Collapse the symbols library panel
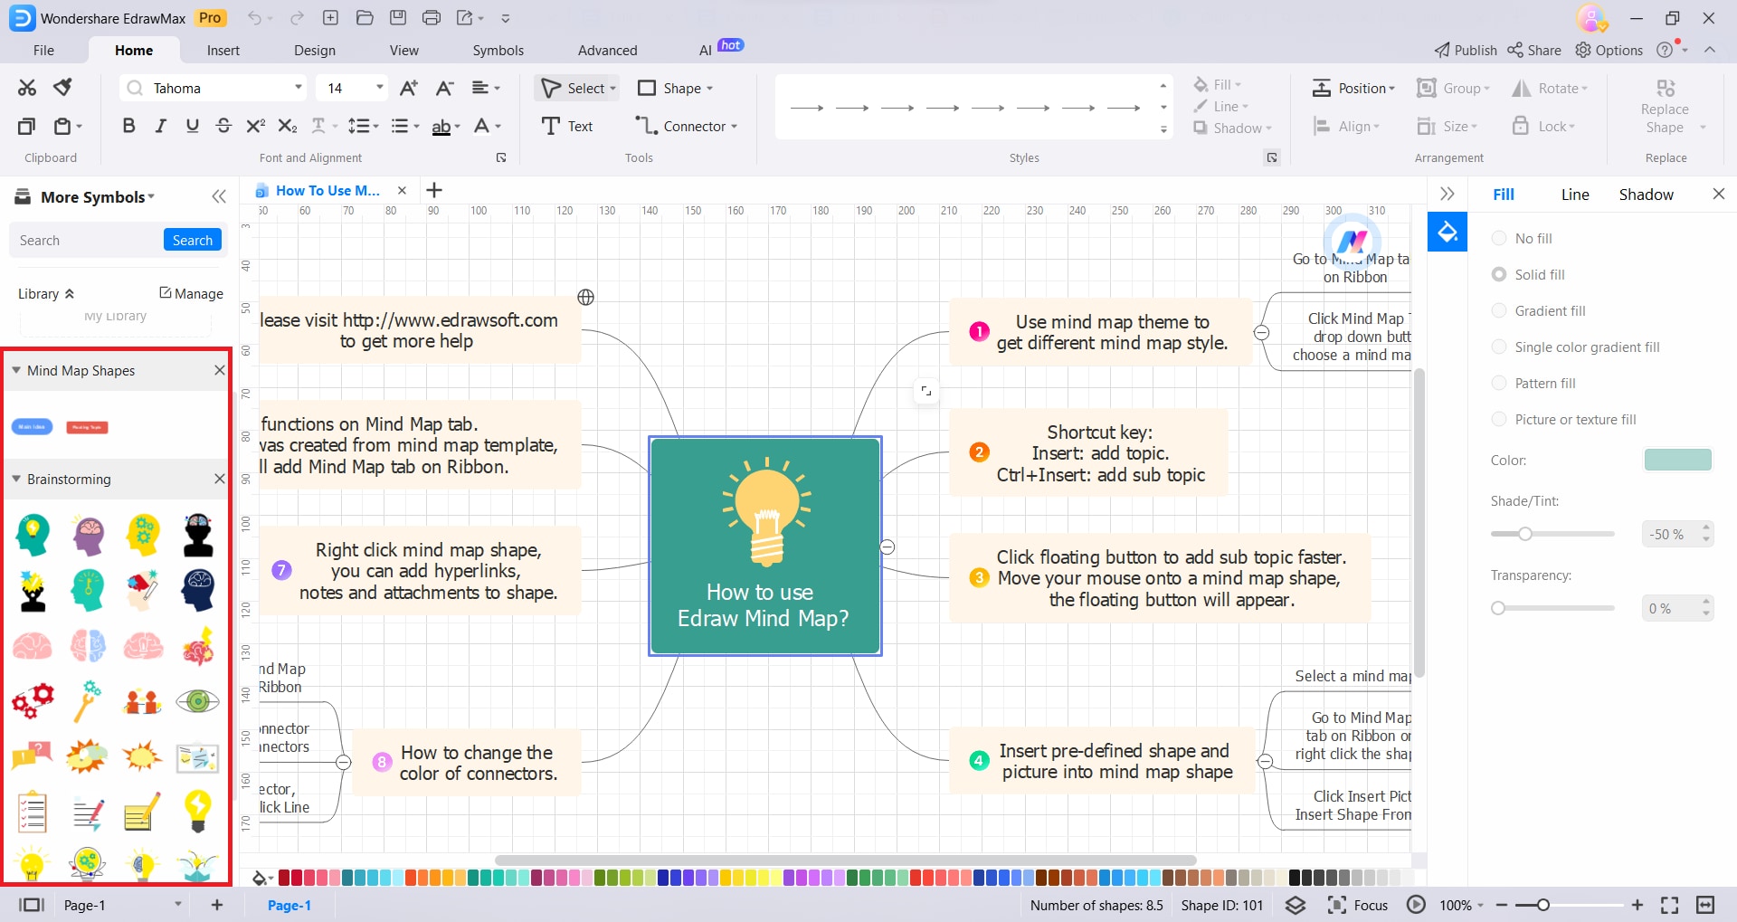1737x922 pixels. (219, 196)
